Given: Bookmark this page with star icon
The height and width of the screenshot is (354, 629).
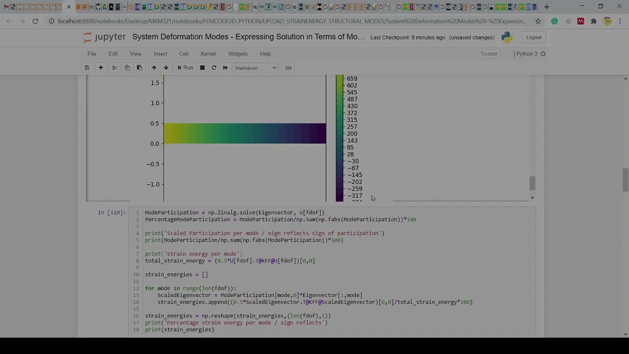Looking at the screenshot, I should pos(538,21).
